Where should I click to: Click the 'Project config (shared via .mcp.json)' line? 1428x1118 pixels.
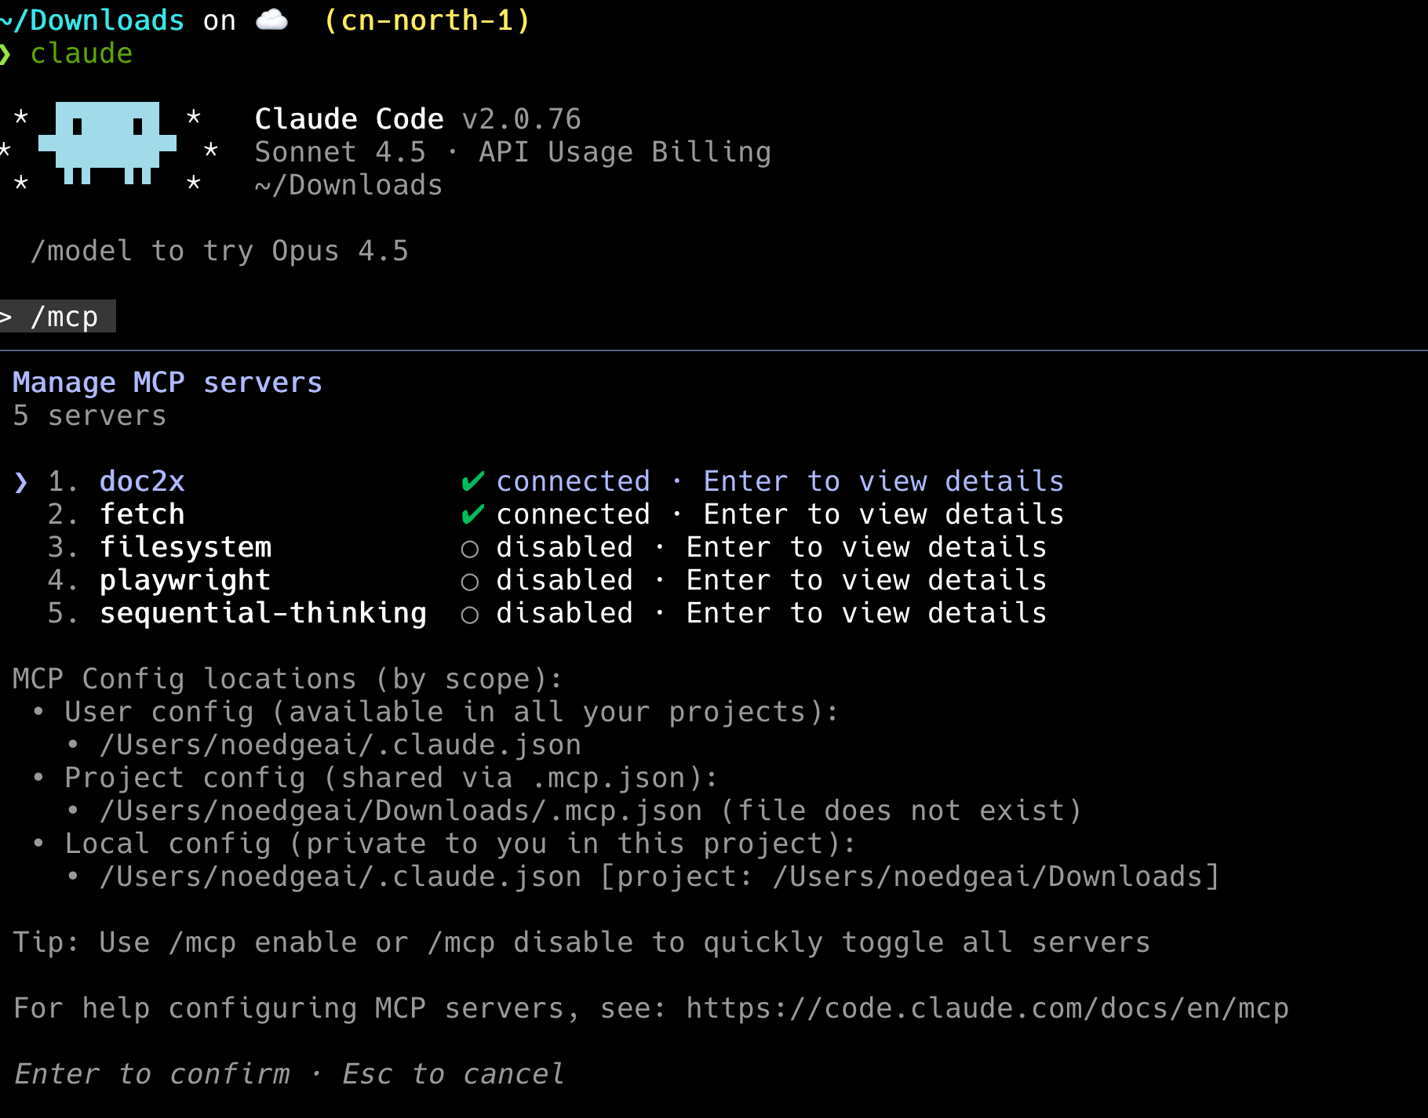[392, 778]
